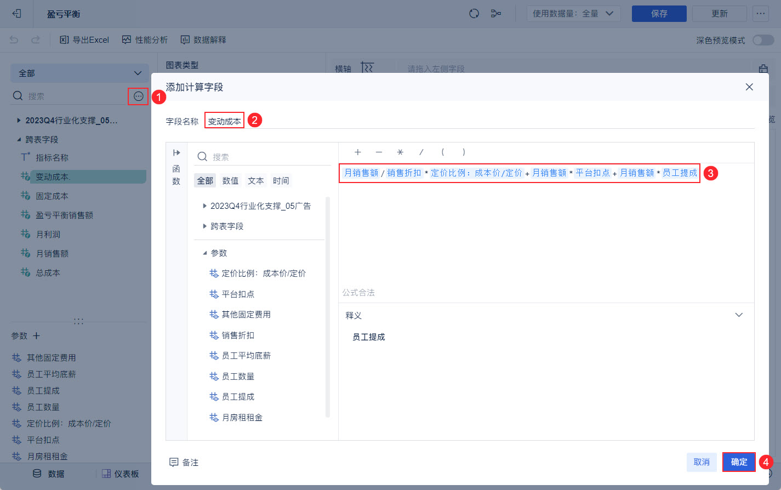
Task: Select the 数值 filter tab
Action: 230,180
